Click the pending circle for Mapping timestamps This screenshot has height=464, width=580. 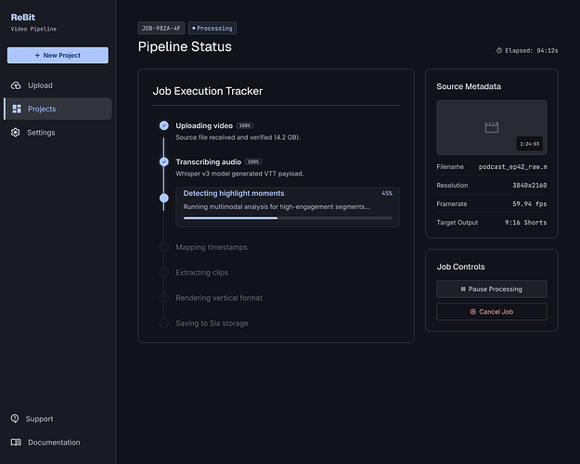pos(164,247)
